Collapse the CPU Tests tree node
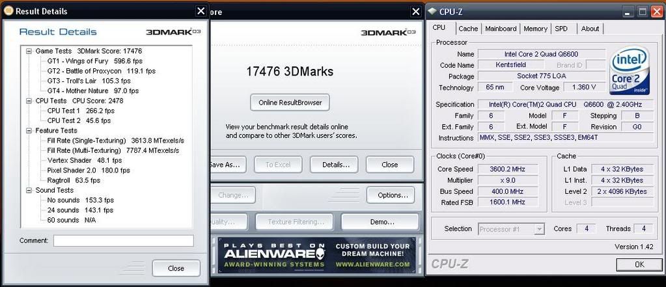The height and width of the screenshot is (287, 666). click(29, 101)
